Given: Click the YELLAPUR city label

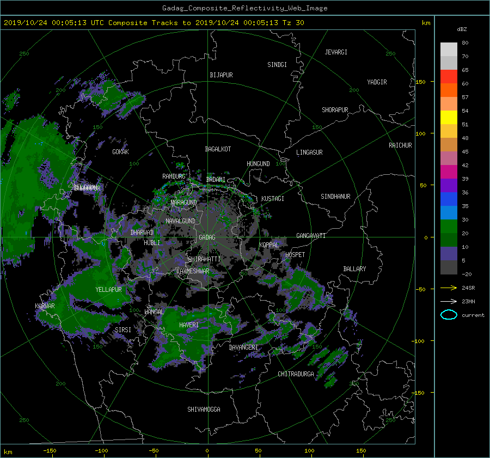Looking at the screenshot, I should coord(108,290).
